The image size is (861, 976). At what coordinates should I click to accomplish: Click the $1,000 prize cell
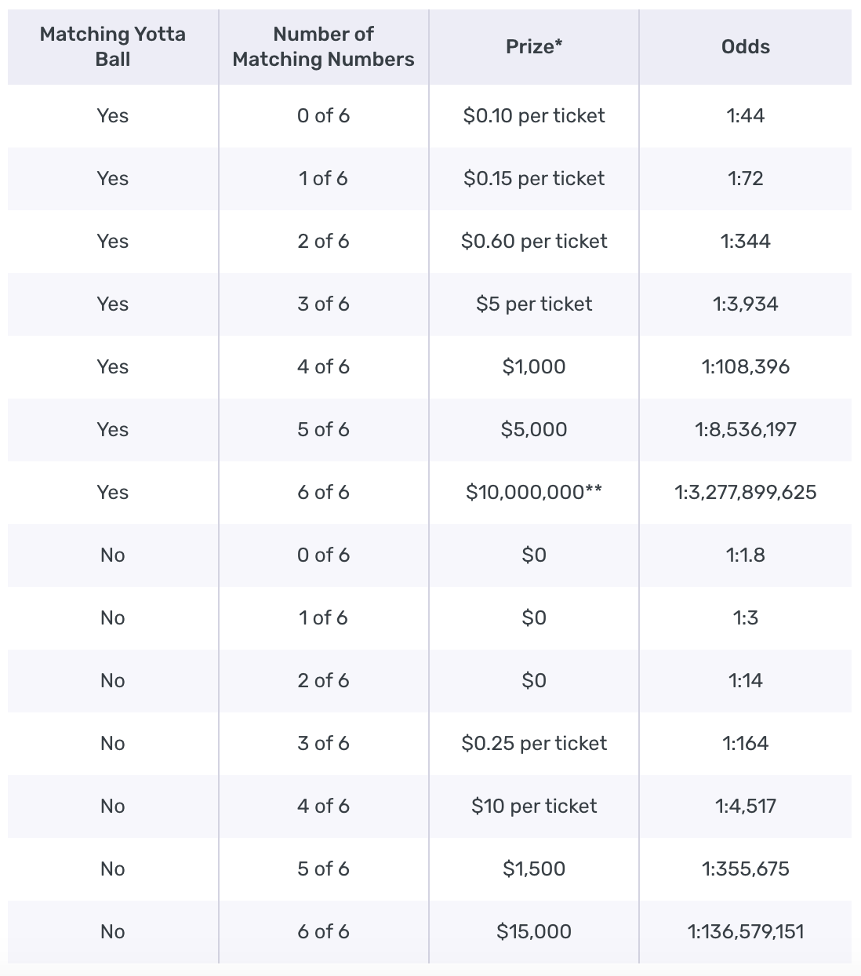pyautogui.click(x=534, y=366)
